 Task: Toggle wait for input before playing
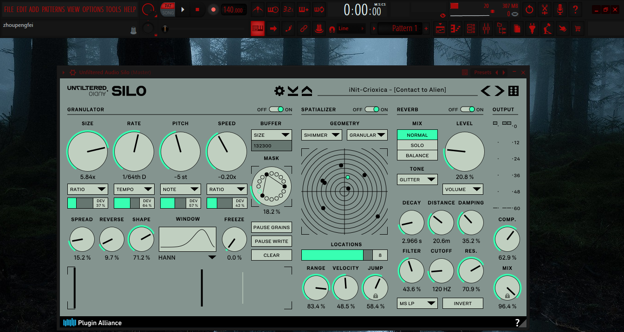(x=273, y=9)
